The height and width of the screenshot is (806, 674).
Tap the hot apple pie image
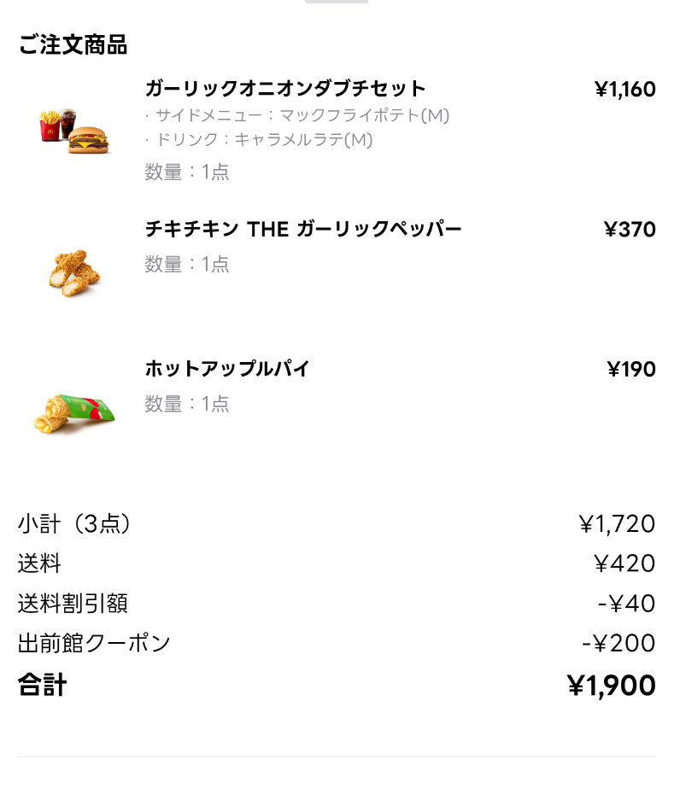coord(74,412)
